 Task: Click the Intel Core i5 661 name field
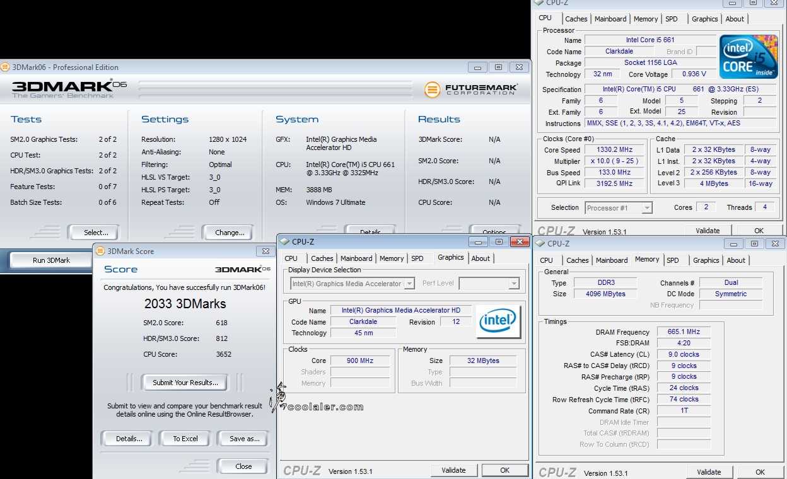650,40
